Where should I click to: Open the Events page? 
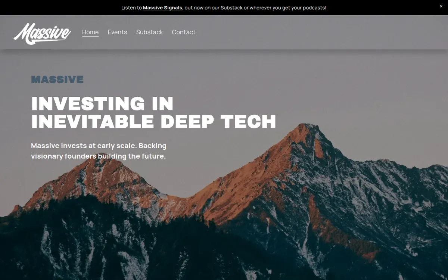[x=117, y=32]
